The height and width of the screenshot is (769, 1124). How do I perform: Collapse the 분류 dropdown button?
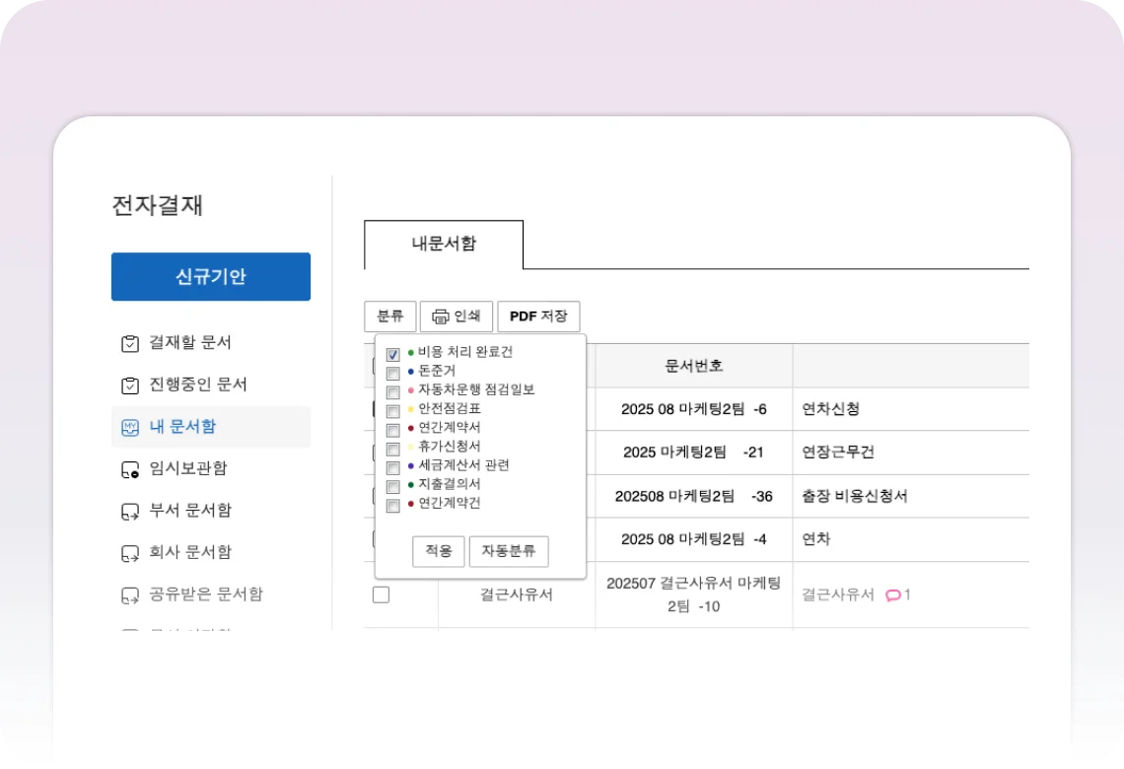(x=389, y=316)
